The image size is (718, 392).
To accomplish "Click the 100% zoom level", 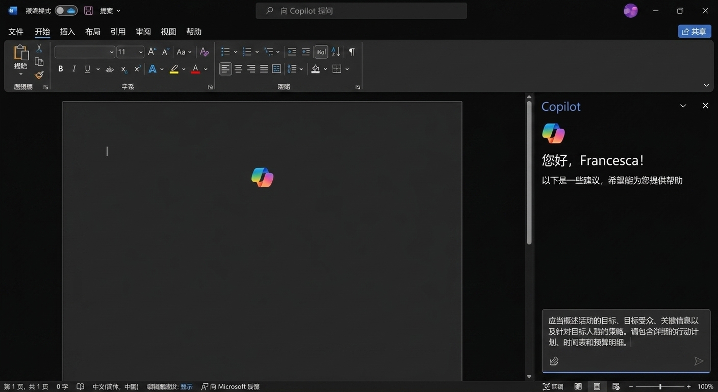I will pyautogui.click(x=705, y=387).
